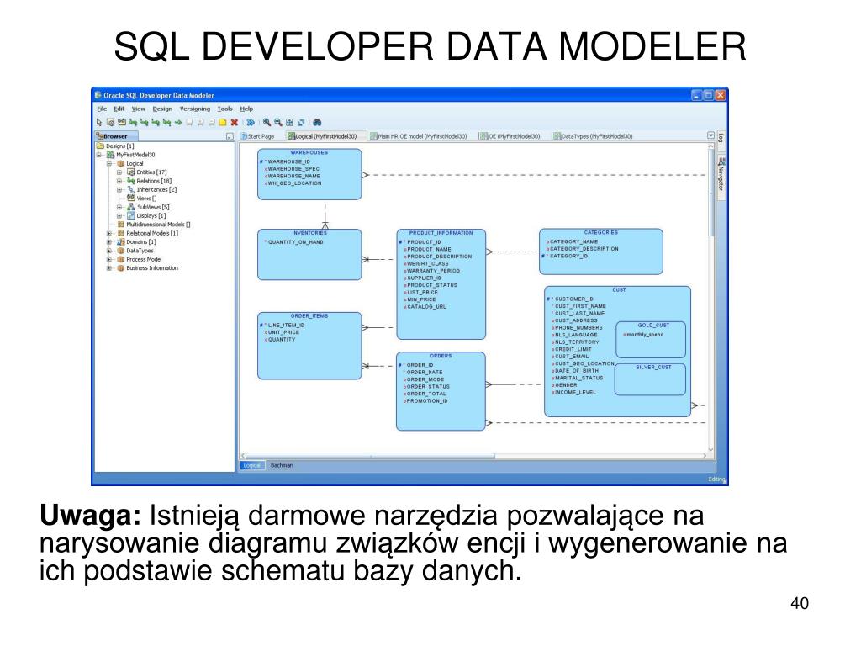Open the Design menu
Image resolution: width=861 pixels, height=646 pixels.
pos(162,109)
